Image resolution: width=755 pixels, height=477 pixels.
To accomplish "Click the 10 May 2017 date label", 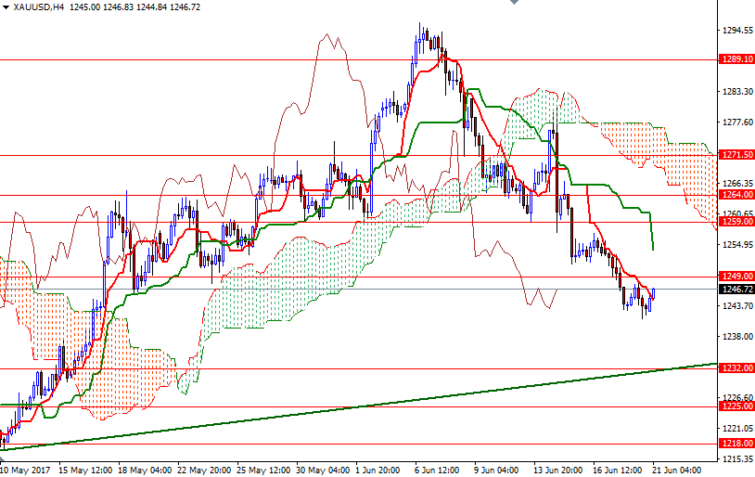I will coord(26,470).
